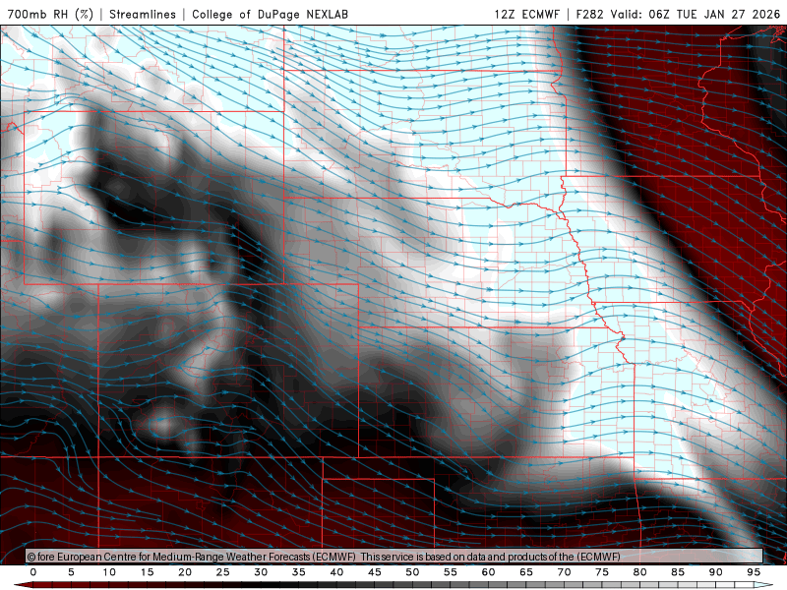
Task: Click the '50' humidity scale value
Action: [x=412, y=572]
